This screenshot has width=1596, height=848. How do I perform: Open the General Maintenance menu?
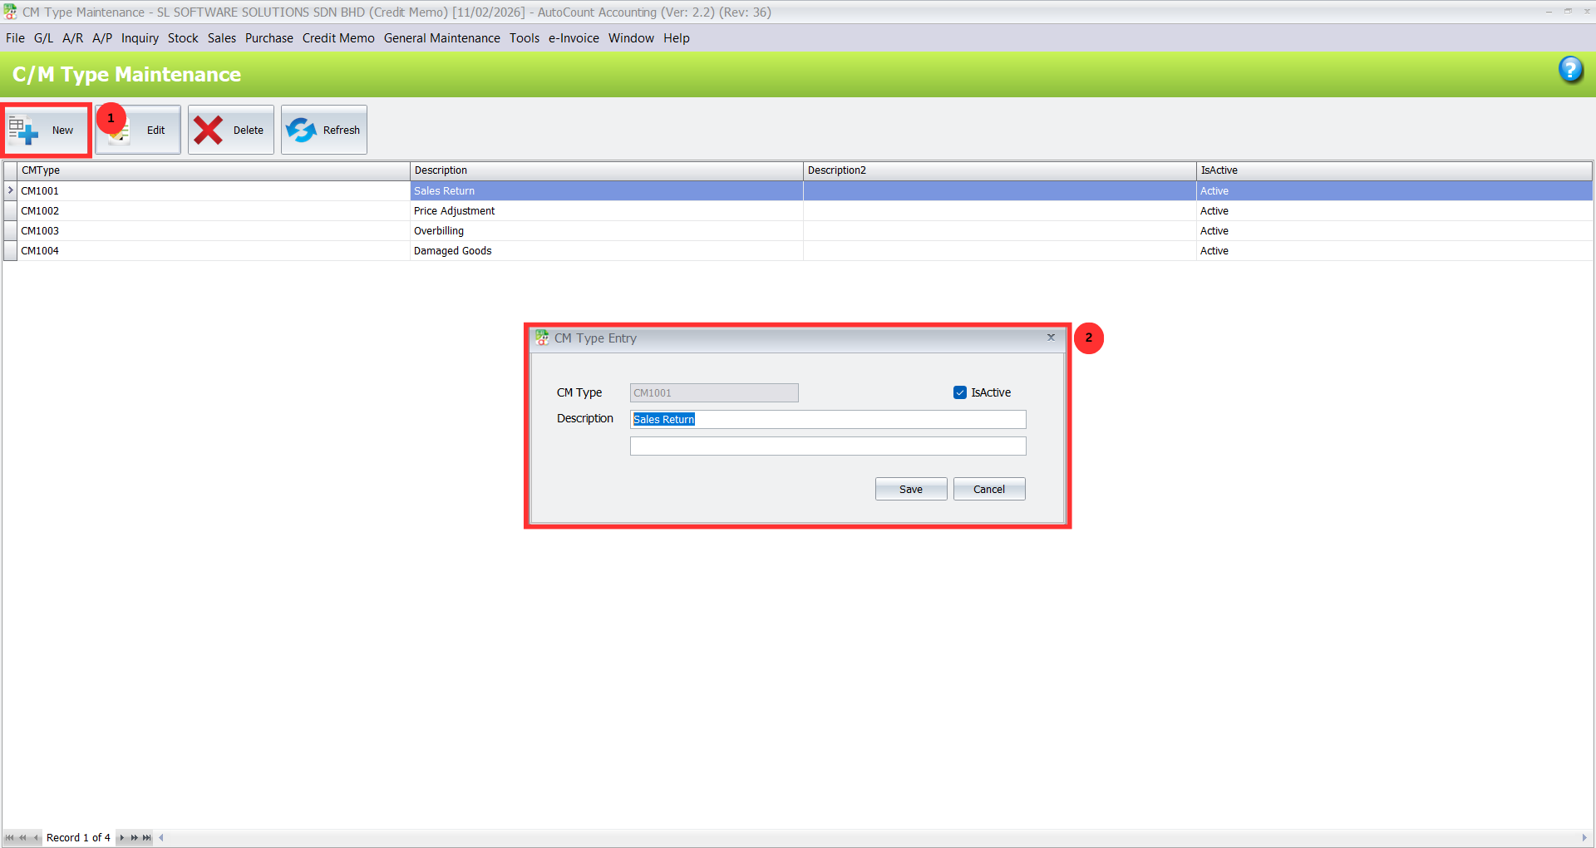click(441, 37)
